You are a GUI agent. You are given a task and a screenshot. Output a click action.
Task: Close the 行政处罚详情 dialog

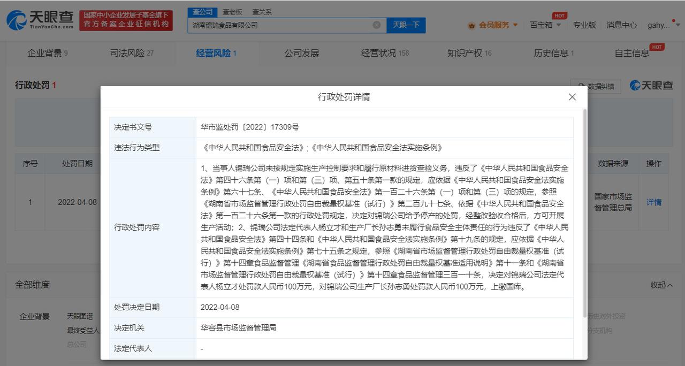pos(572,97)
